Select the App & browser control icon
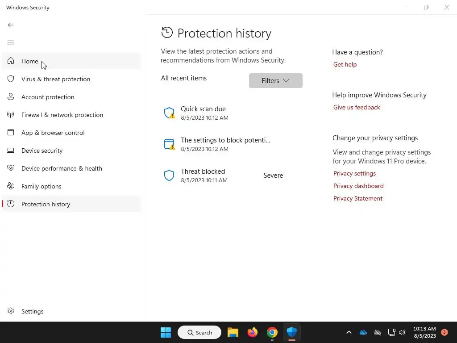Viewport: 457px width, 343px height. (x=11, y=133)
